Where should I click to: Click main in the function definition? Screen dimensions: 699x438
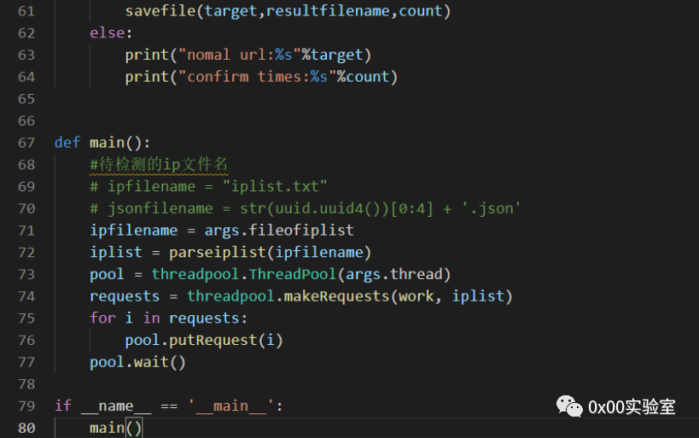pos(107,143)
